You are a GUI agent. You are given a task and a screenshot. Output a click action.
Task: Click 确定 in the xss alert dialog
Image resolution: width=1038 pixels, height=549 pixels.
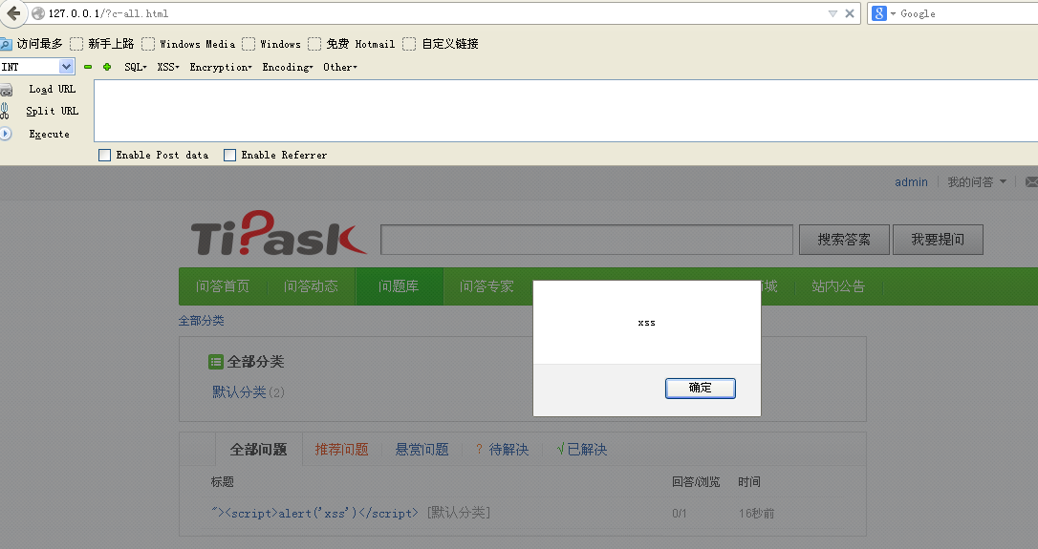[701, 389]
